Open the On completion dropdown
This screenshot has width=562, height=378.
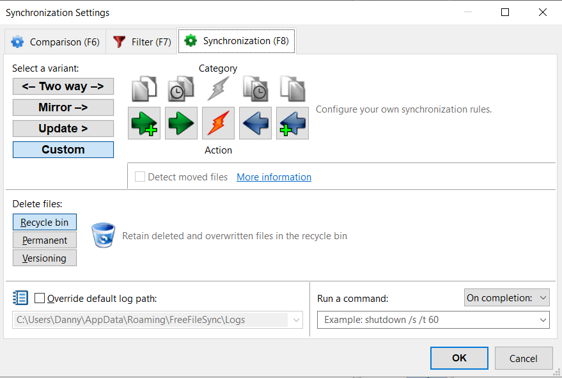tap(506, 297)
